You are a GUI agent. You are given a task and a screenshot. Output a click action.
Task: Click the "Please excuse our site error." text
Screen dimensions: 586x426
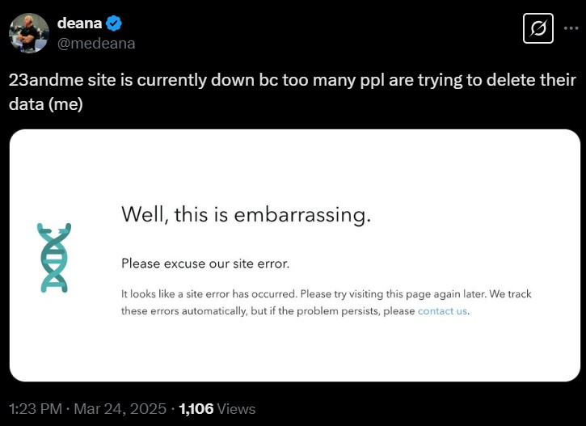click(x=205, y=264)
